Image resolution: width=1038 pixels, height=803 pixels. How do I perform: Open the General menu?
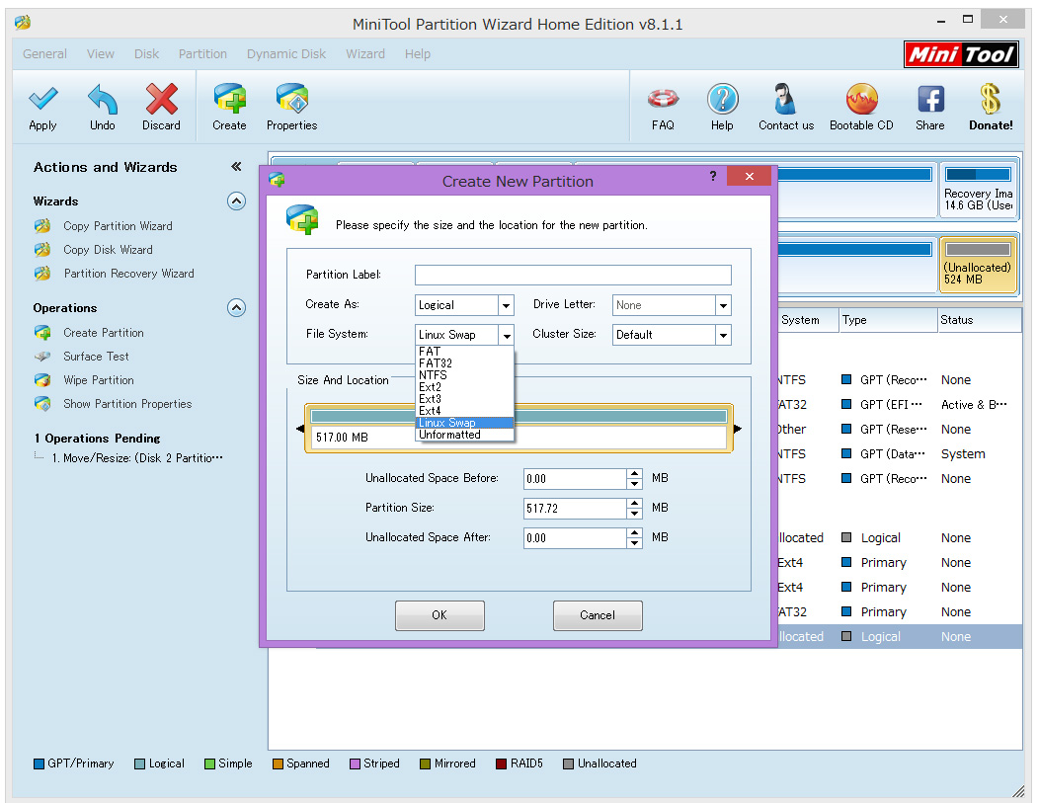tap(45, 54)
